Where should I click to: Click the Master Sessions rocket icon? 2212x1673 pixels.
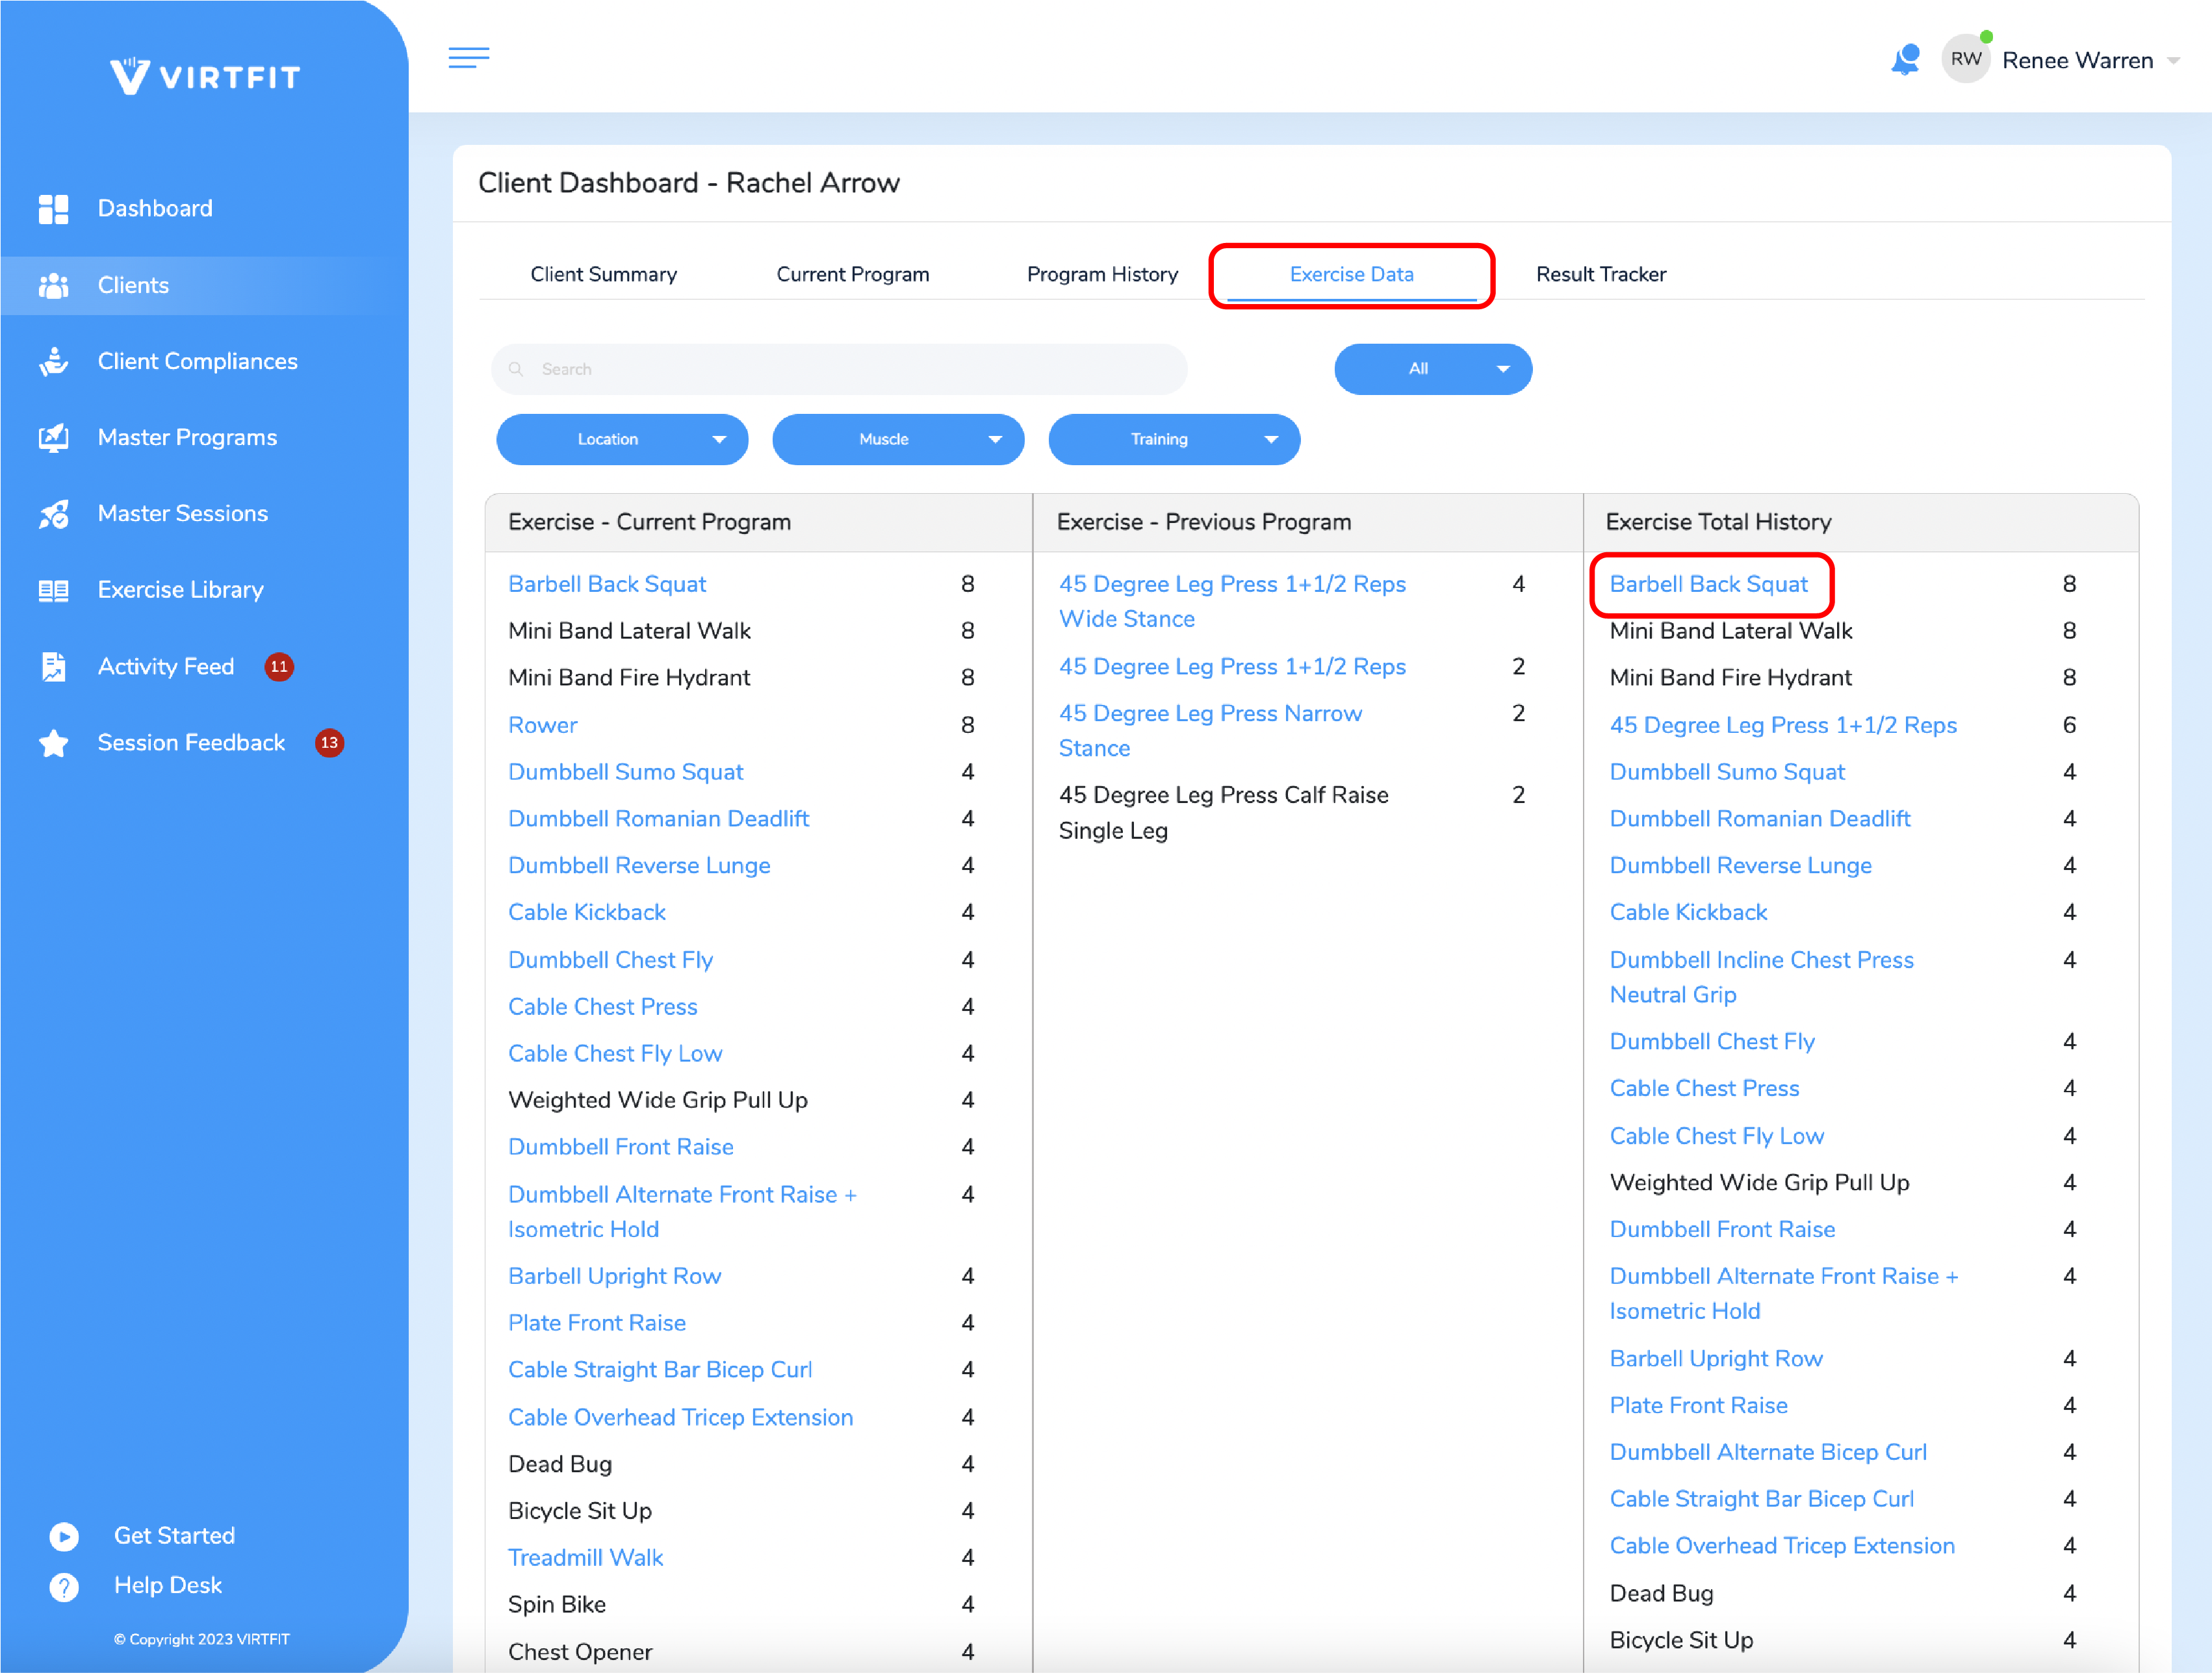53,514
